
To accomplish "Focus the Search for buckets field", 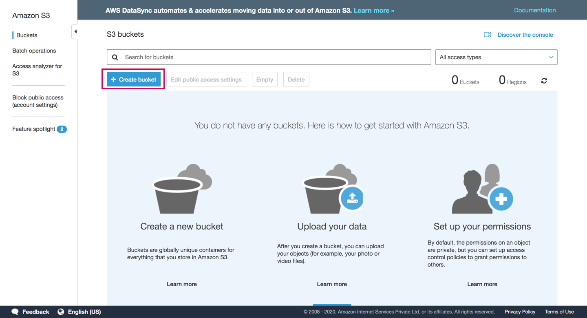I will [269, 57].
